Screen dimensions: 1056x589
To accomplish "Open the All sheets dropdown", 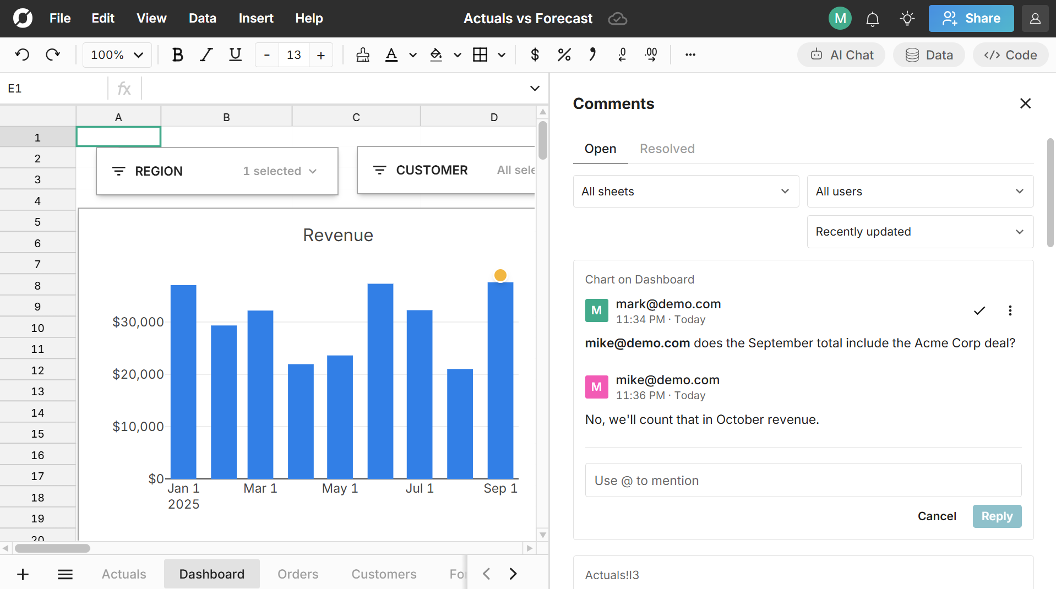I will pos(685,192).
